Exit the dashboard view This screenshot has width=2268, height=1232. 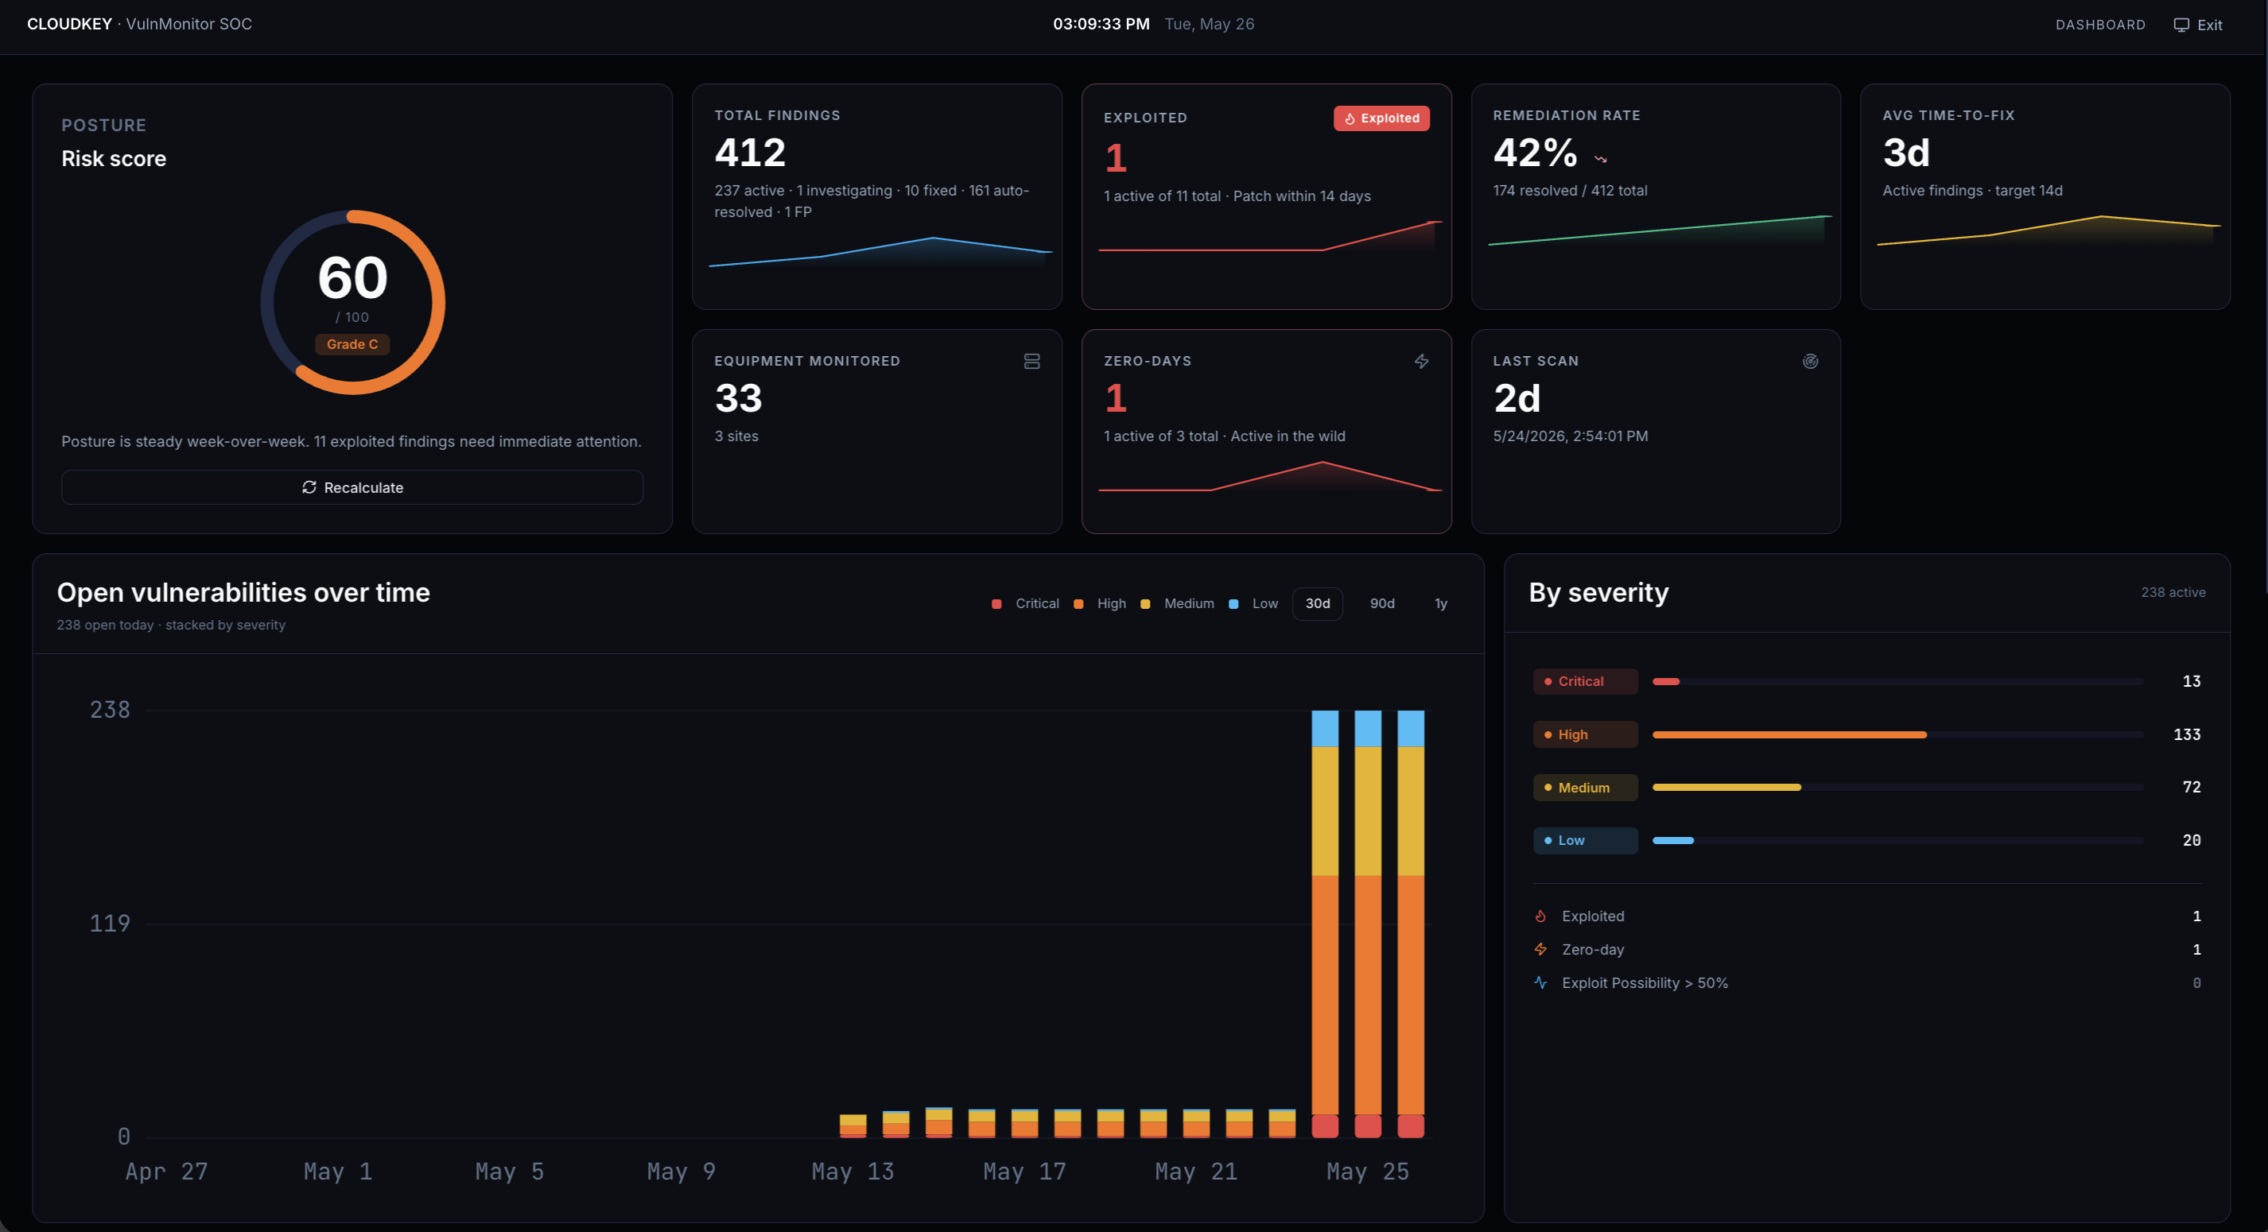tap(2197, 25)
